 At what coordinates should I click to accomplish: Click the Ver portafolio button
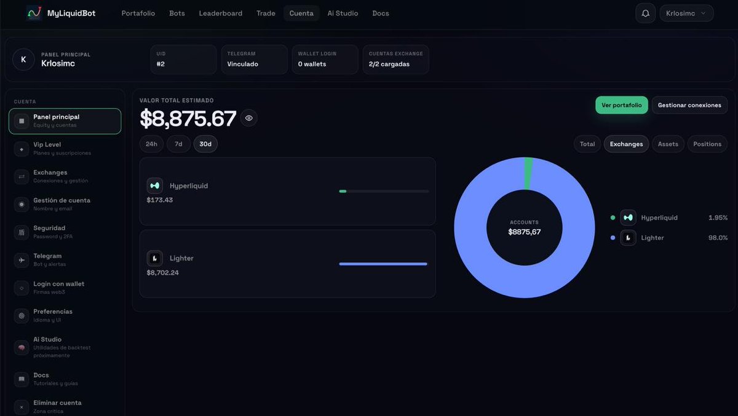[x=621, y=105]
